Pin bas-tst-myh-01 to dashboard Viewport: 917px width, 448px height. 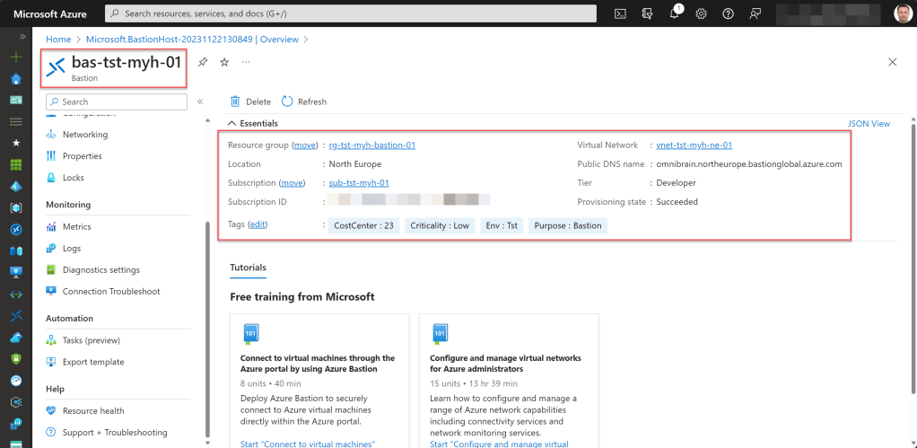203,62
